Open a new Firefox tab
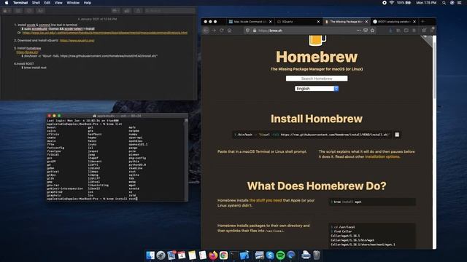Viewport: 467px width, 262px height. click(422, 22)
